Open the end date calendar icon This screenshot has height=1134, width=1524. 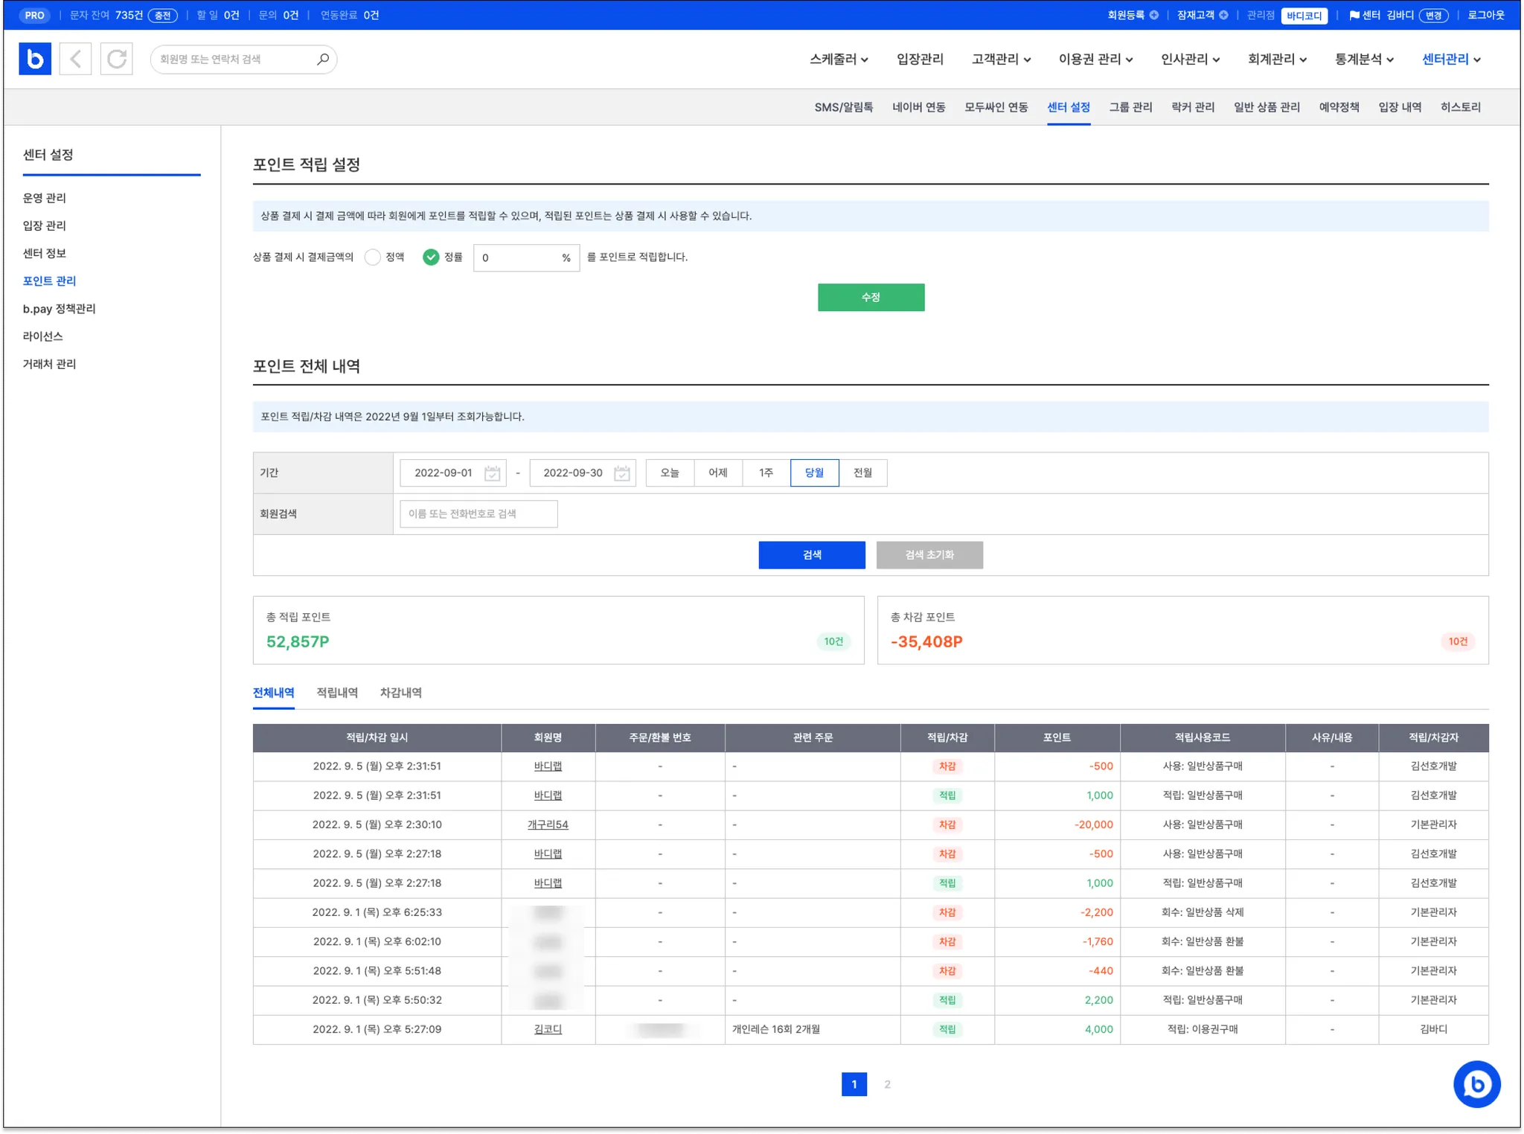click(x=622, y=473)
